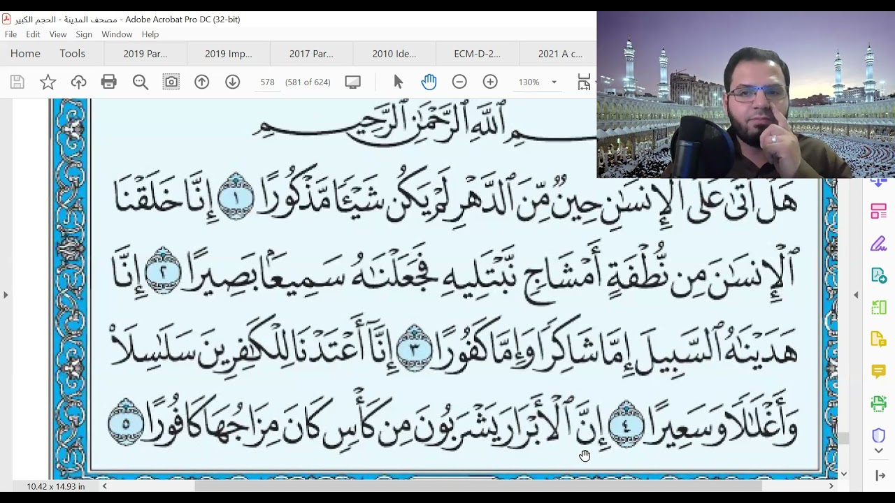This screenshot has width=895, height=503.
Task: Open the Scan & OCR tool
Action: pyautogui.click(x=879, y=403)
